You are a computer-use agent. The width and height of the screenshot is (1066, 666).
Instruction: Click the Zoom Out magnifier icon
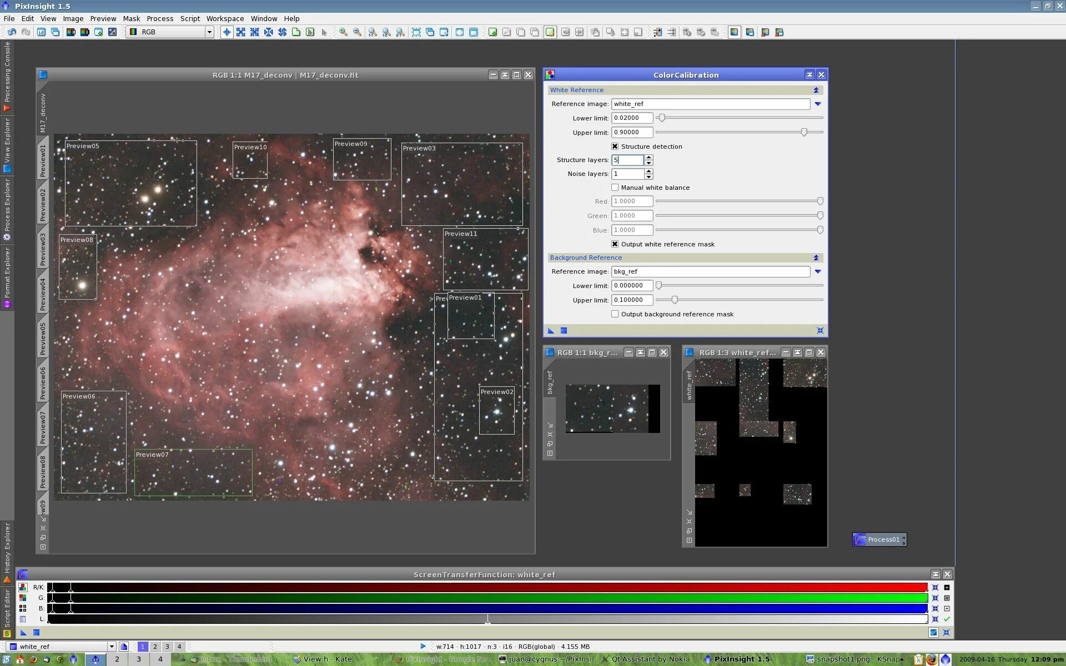pos(357,32)
